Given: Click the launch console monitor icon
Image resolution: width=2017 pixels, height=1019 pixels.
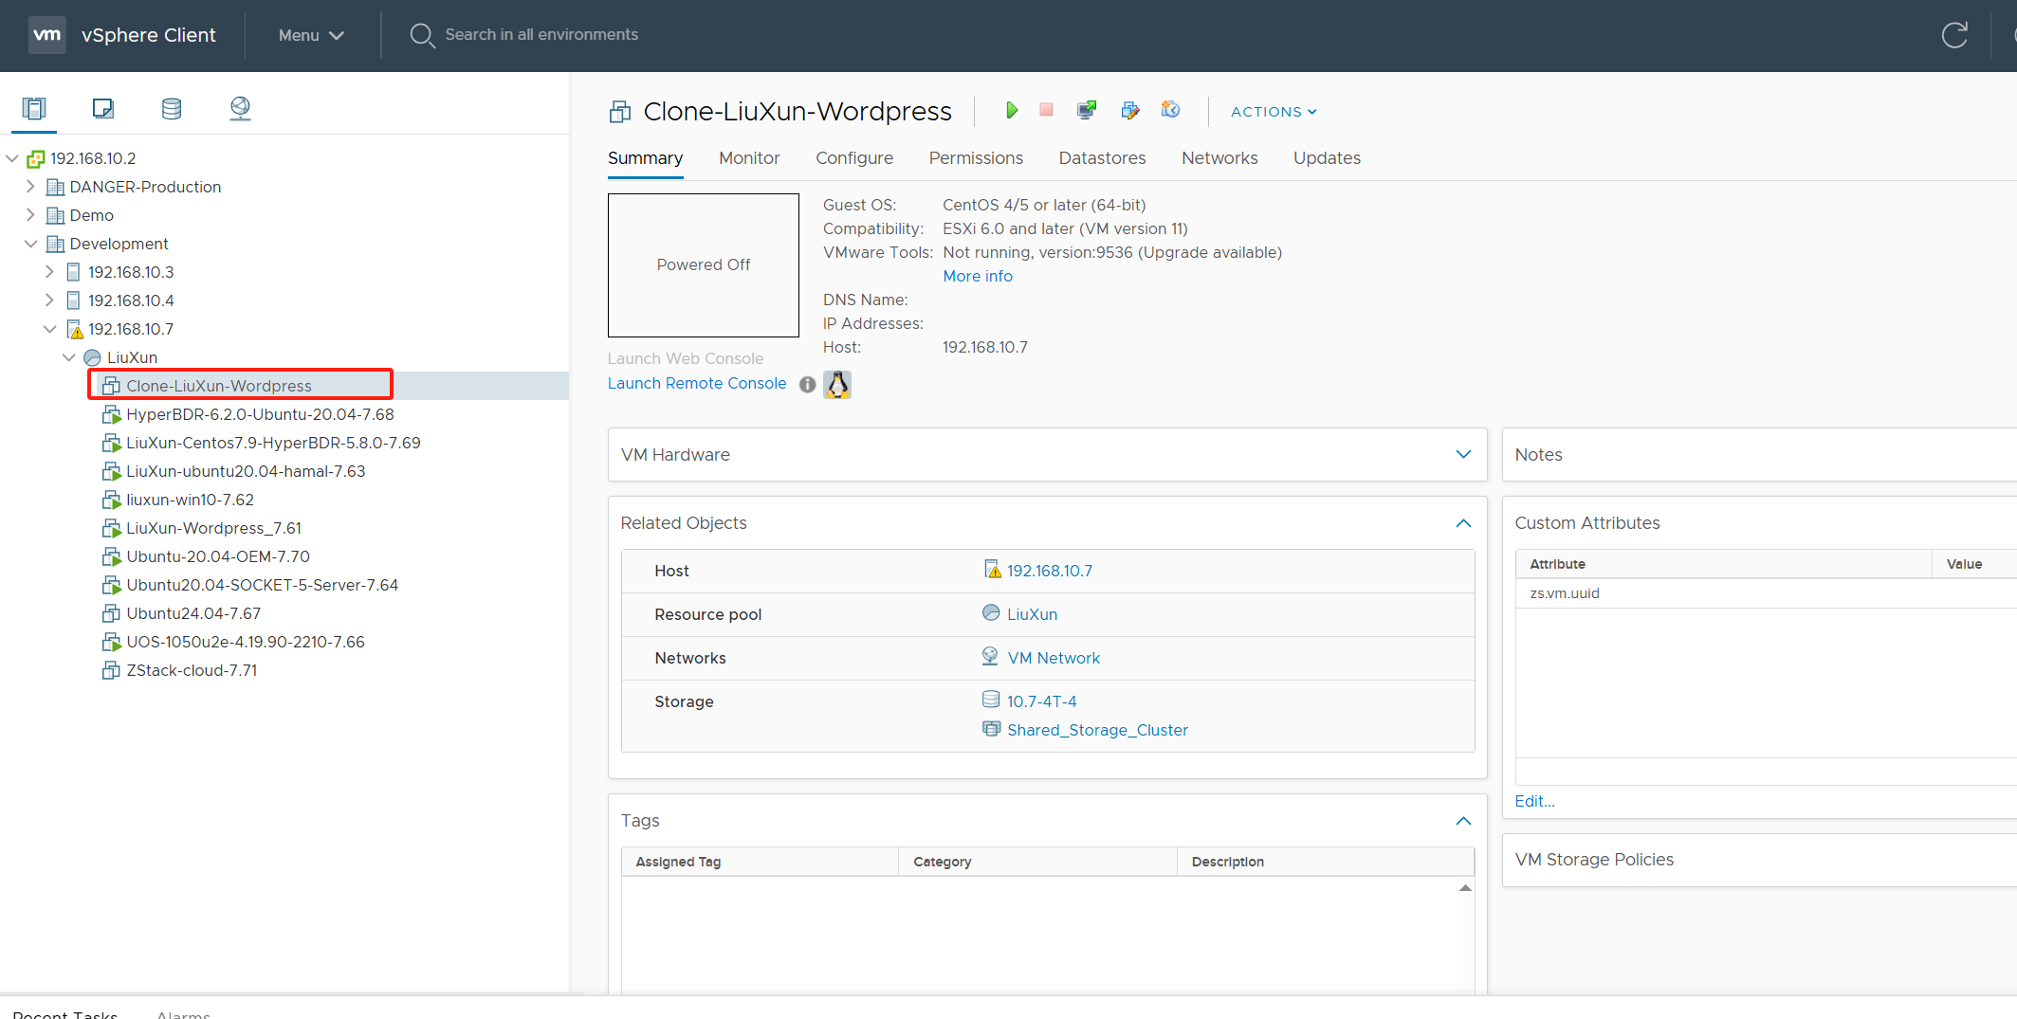Looking at the screenshot, I should point(1087,111).
